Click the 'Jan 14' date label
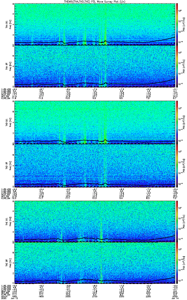 (175, 298)
